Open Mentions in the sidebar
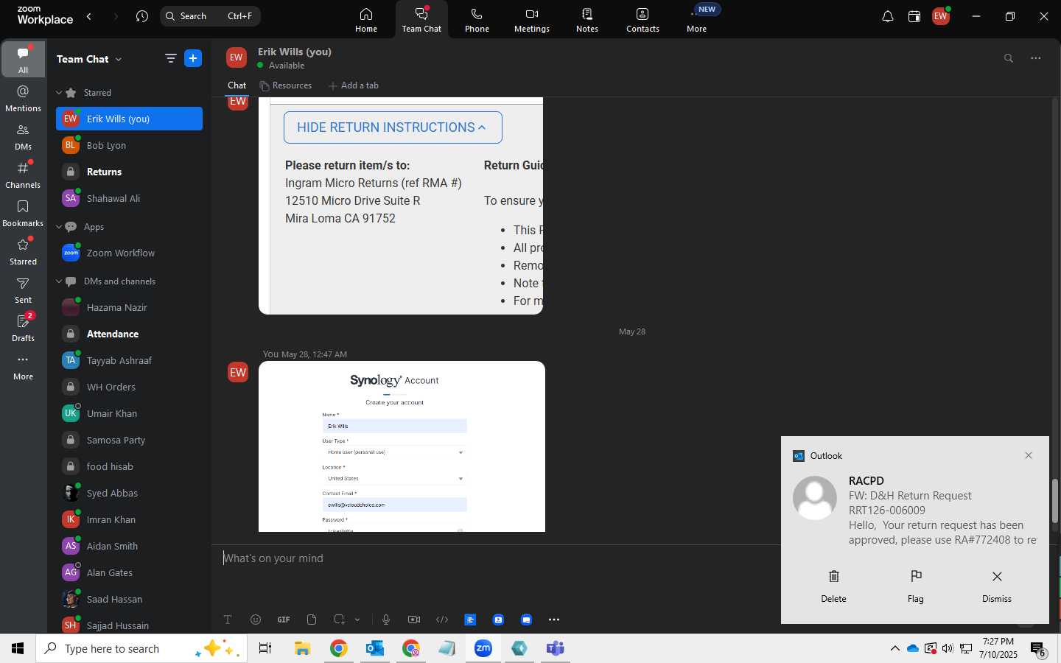 [x=23, y=98]
